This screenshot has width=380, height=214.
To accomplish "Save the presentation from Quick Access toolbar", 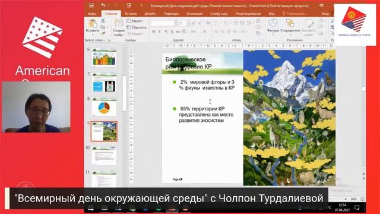I will tap(91, 5).
